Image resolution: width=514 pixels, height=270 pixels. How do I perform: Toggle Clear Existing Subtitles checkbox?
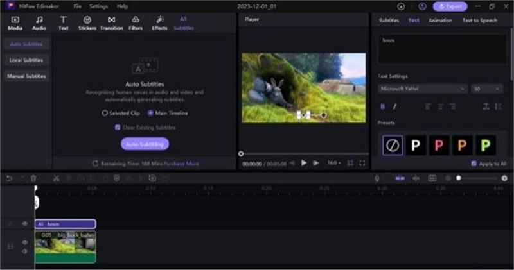tap(118, 128)
